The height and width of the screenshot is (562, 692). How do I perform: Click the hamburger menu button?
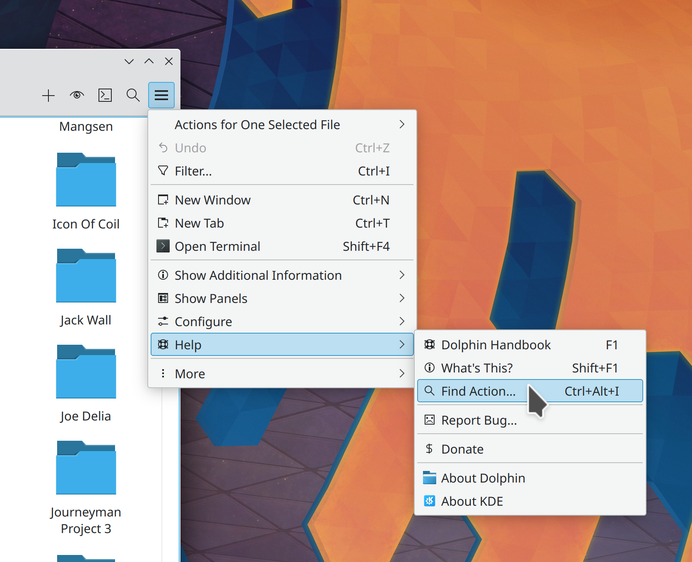(161, 96)
